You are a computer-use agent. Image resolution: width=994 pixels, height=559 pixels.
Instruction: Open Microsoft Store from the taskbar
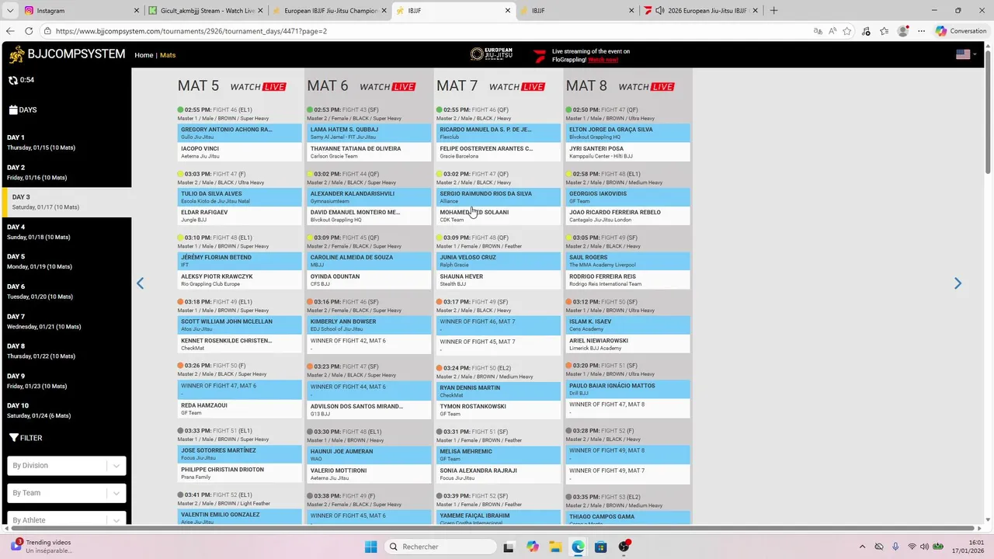[600, 547]
